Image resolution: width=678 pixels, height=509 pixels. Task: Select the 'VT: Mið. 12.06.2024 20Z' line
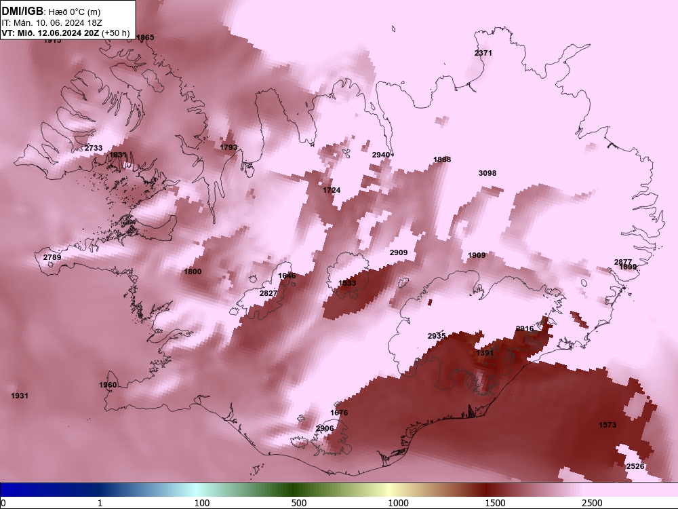tap(50, 33)
